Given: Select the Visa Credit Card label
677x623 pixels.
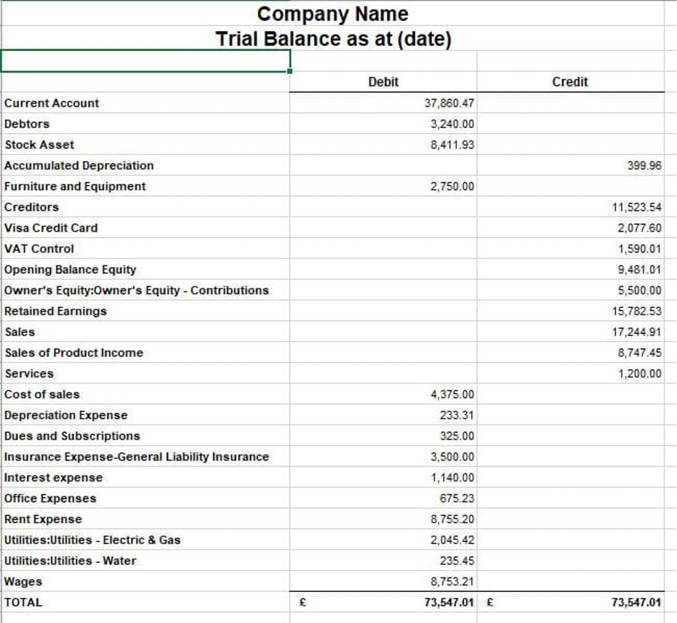Looking at the screenshot, I should 51,228.
